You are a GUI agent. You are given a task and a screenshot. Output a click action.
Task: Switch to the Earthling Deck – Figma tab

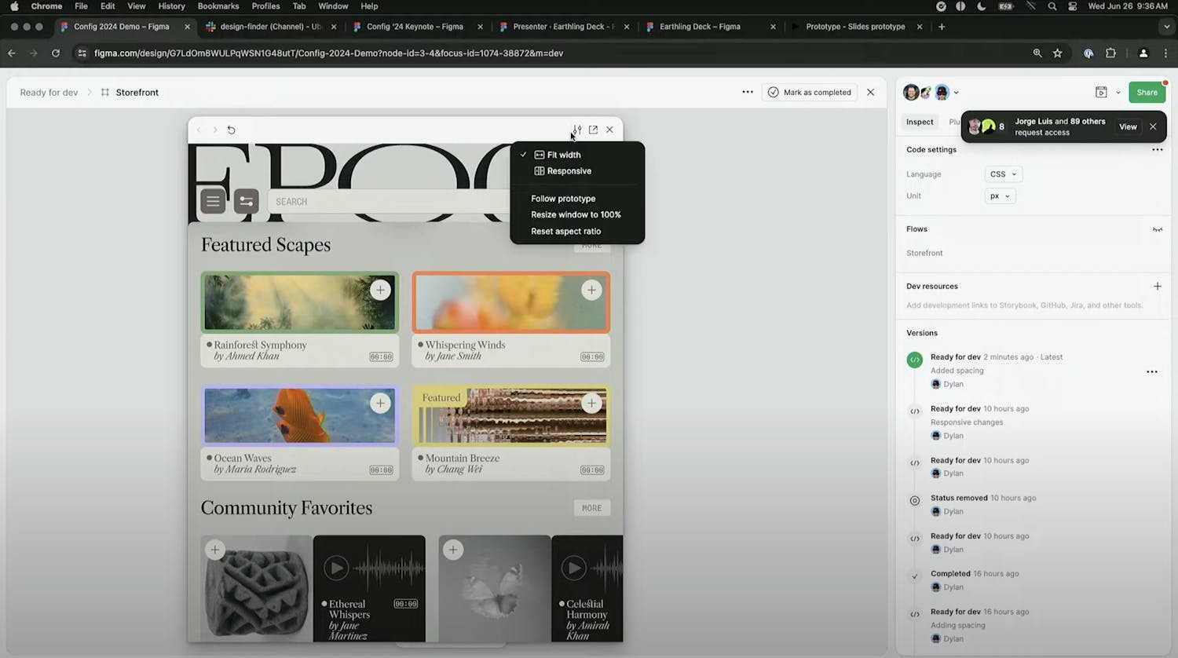click(x=699, y=27)
